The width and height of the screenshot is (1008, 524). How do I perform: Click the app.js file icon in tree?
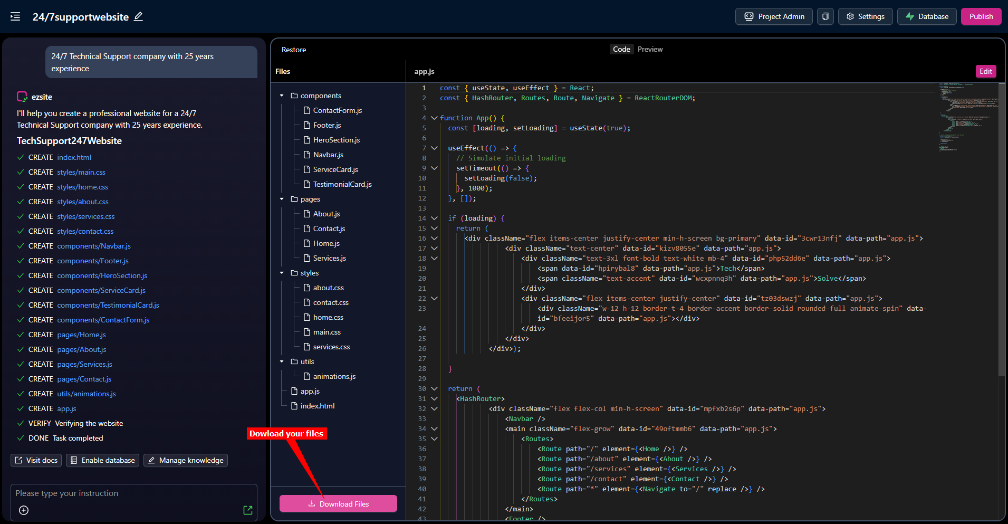[x=294, y=391]
